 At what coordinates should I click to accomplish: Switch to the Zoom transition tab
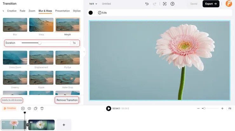point(32,11)
